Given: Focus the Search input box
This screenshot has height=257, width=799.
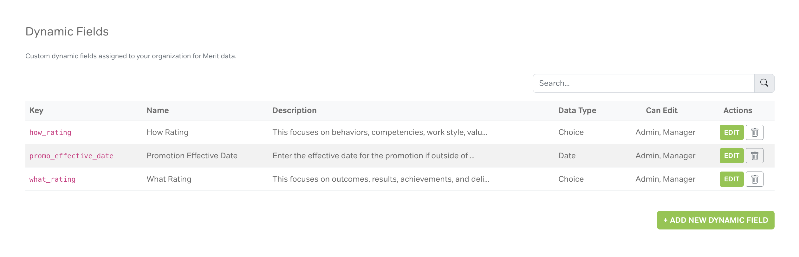Looking at the screenshot, I should pos(644,83).
